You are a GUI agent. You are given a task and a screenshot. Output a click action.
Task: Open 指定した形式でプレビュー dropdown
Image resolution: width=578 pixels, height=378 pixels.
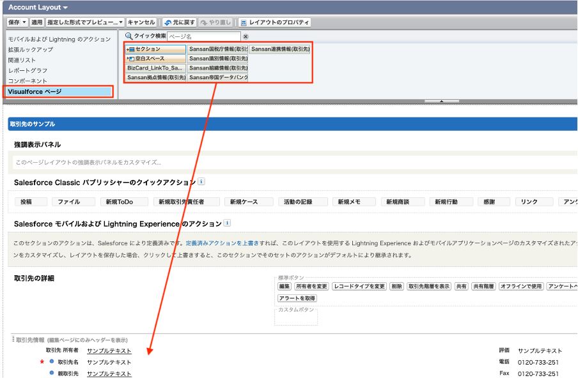[85, 22]
